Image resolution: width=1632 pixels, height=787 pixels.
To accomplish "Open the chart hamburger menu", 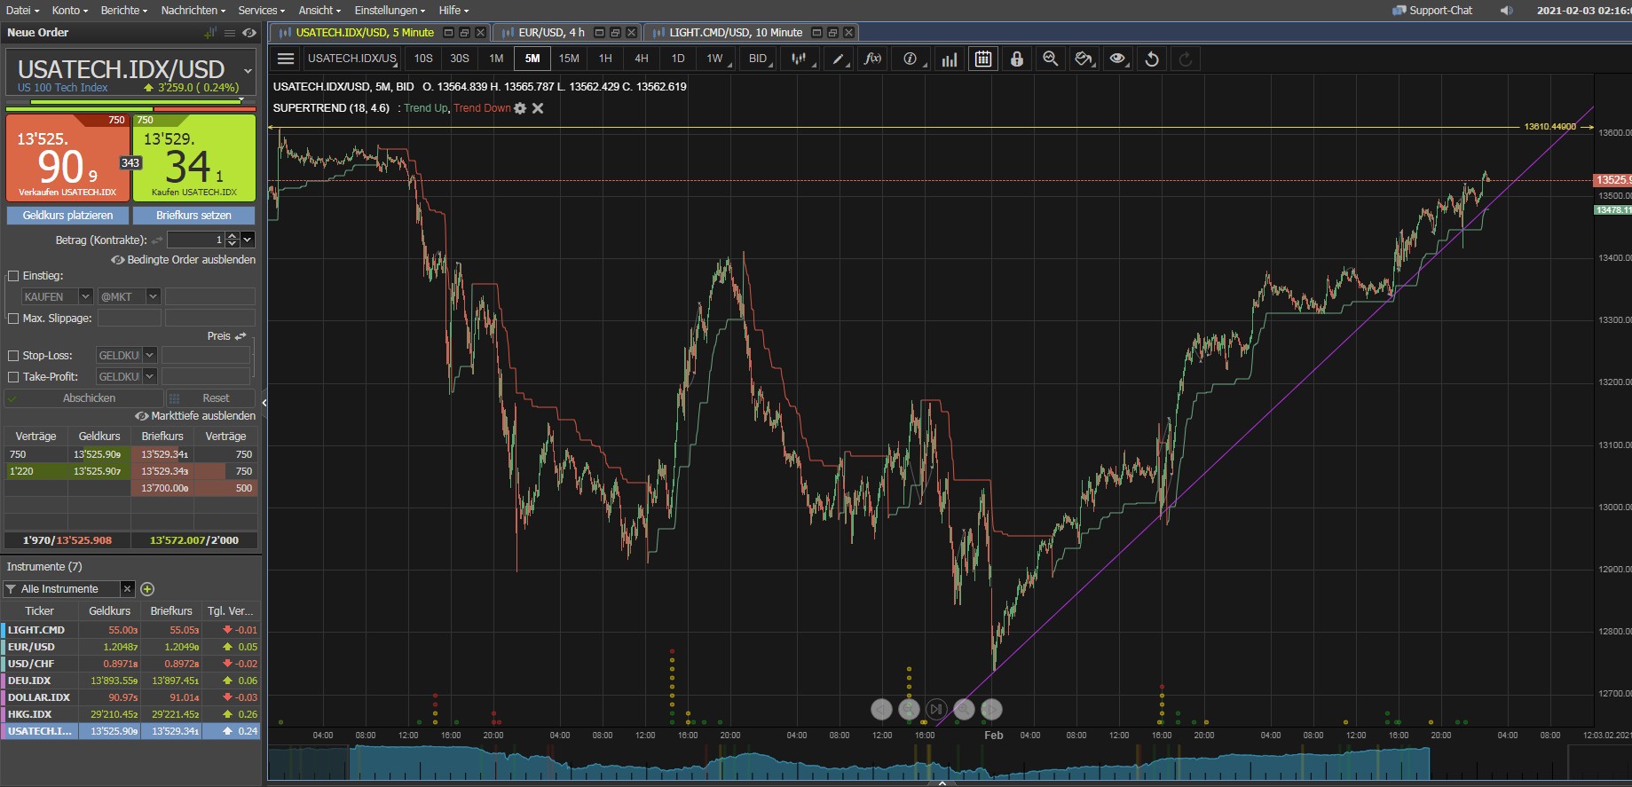I will click(x=286, y=59).
